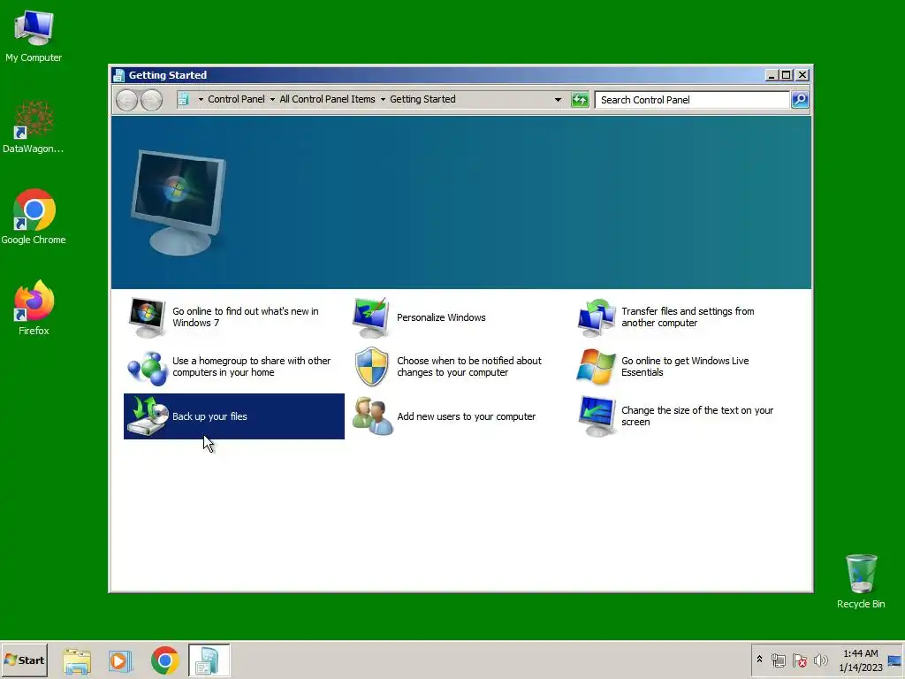905x679 pixels.
Task: Select the My Computer desktop icon
Action: pos(34,35)
